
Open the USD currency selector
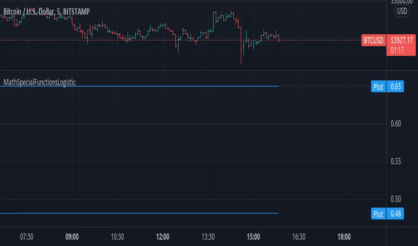(402, 12)
